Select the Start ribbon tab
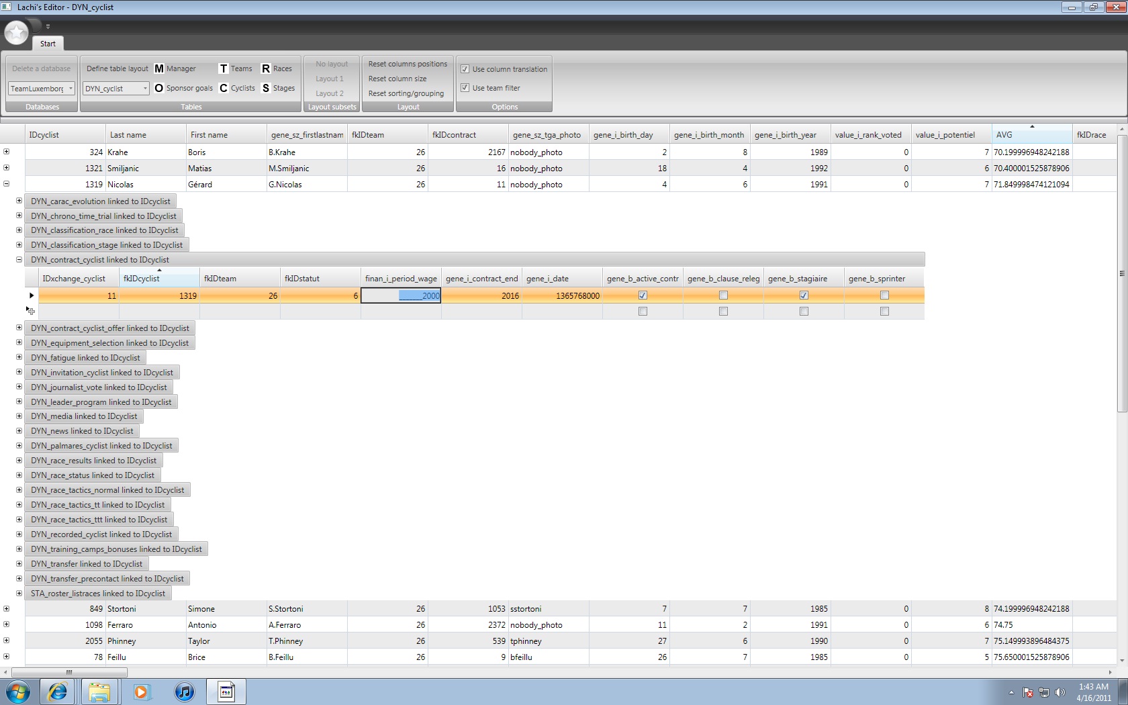 (x=48, y=44)
